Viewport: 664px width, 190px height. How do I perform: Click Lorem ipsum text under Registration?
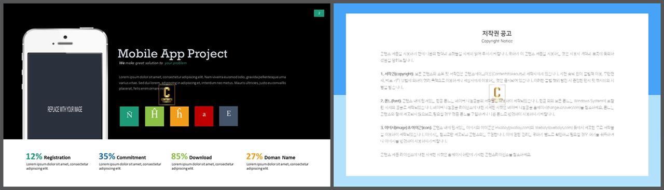(x=57, y=166)
